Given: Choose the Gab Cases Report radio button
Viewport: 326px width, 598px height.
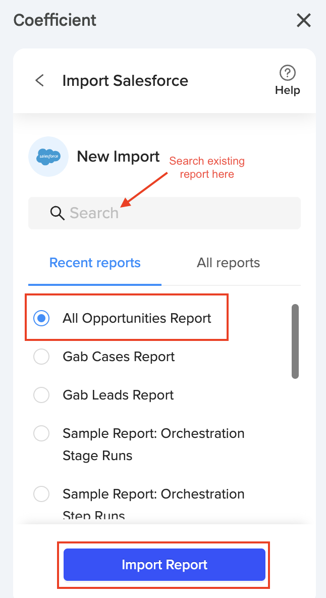Looking at the screenshot, I should click(41, 357).
